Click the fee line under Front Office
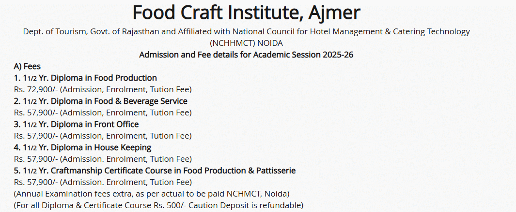 coord(103,136)
